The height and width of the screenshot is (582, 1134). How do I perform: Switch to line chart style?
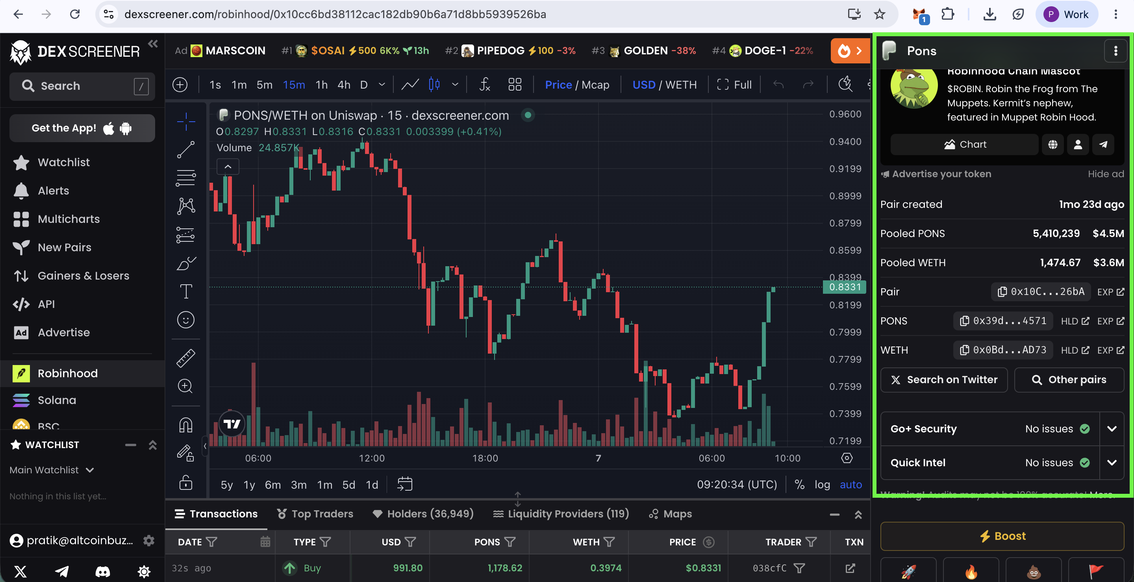point(410,84)
